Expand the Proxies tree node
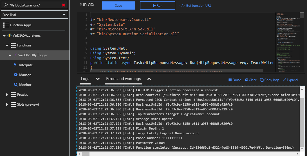Screen dimensions: 307x156 [7, 95]
